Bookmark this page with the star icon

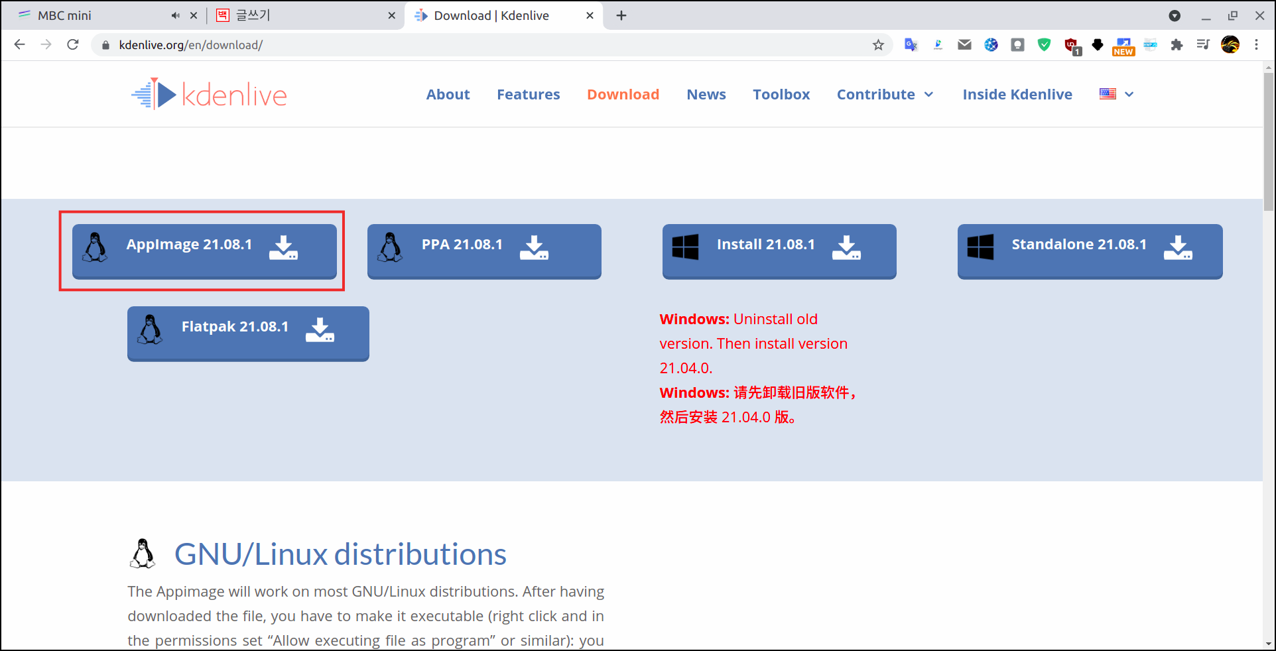click(878, 44)
